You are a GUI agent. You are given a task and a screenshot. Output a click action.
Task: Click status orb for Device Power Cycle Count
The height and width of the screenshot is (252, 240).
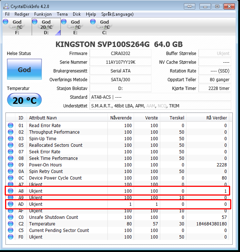coord(11,178)
